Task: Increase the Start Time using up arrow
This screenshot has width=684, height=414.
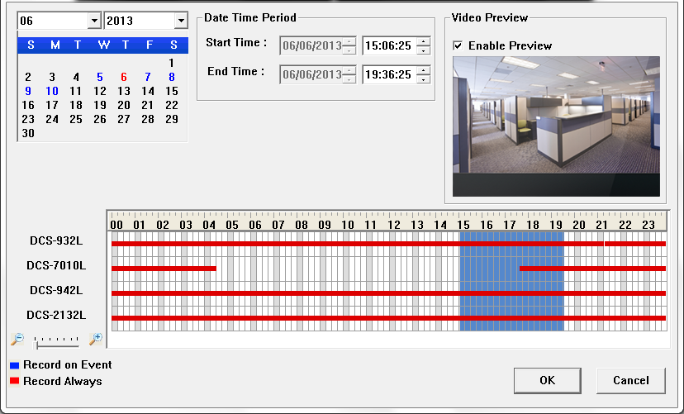Action: coord(424,40)
